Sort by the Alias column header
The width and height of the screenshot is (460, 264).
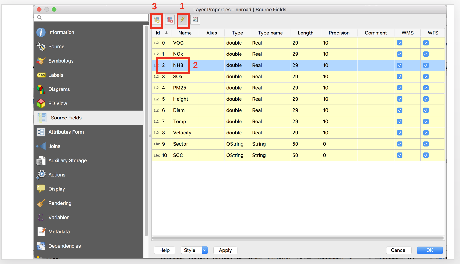211,33
